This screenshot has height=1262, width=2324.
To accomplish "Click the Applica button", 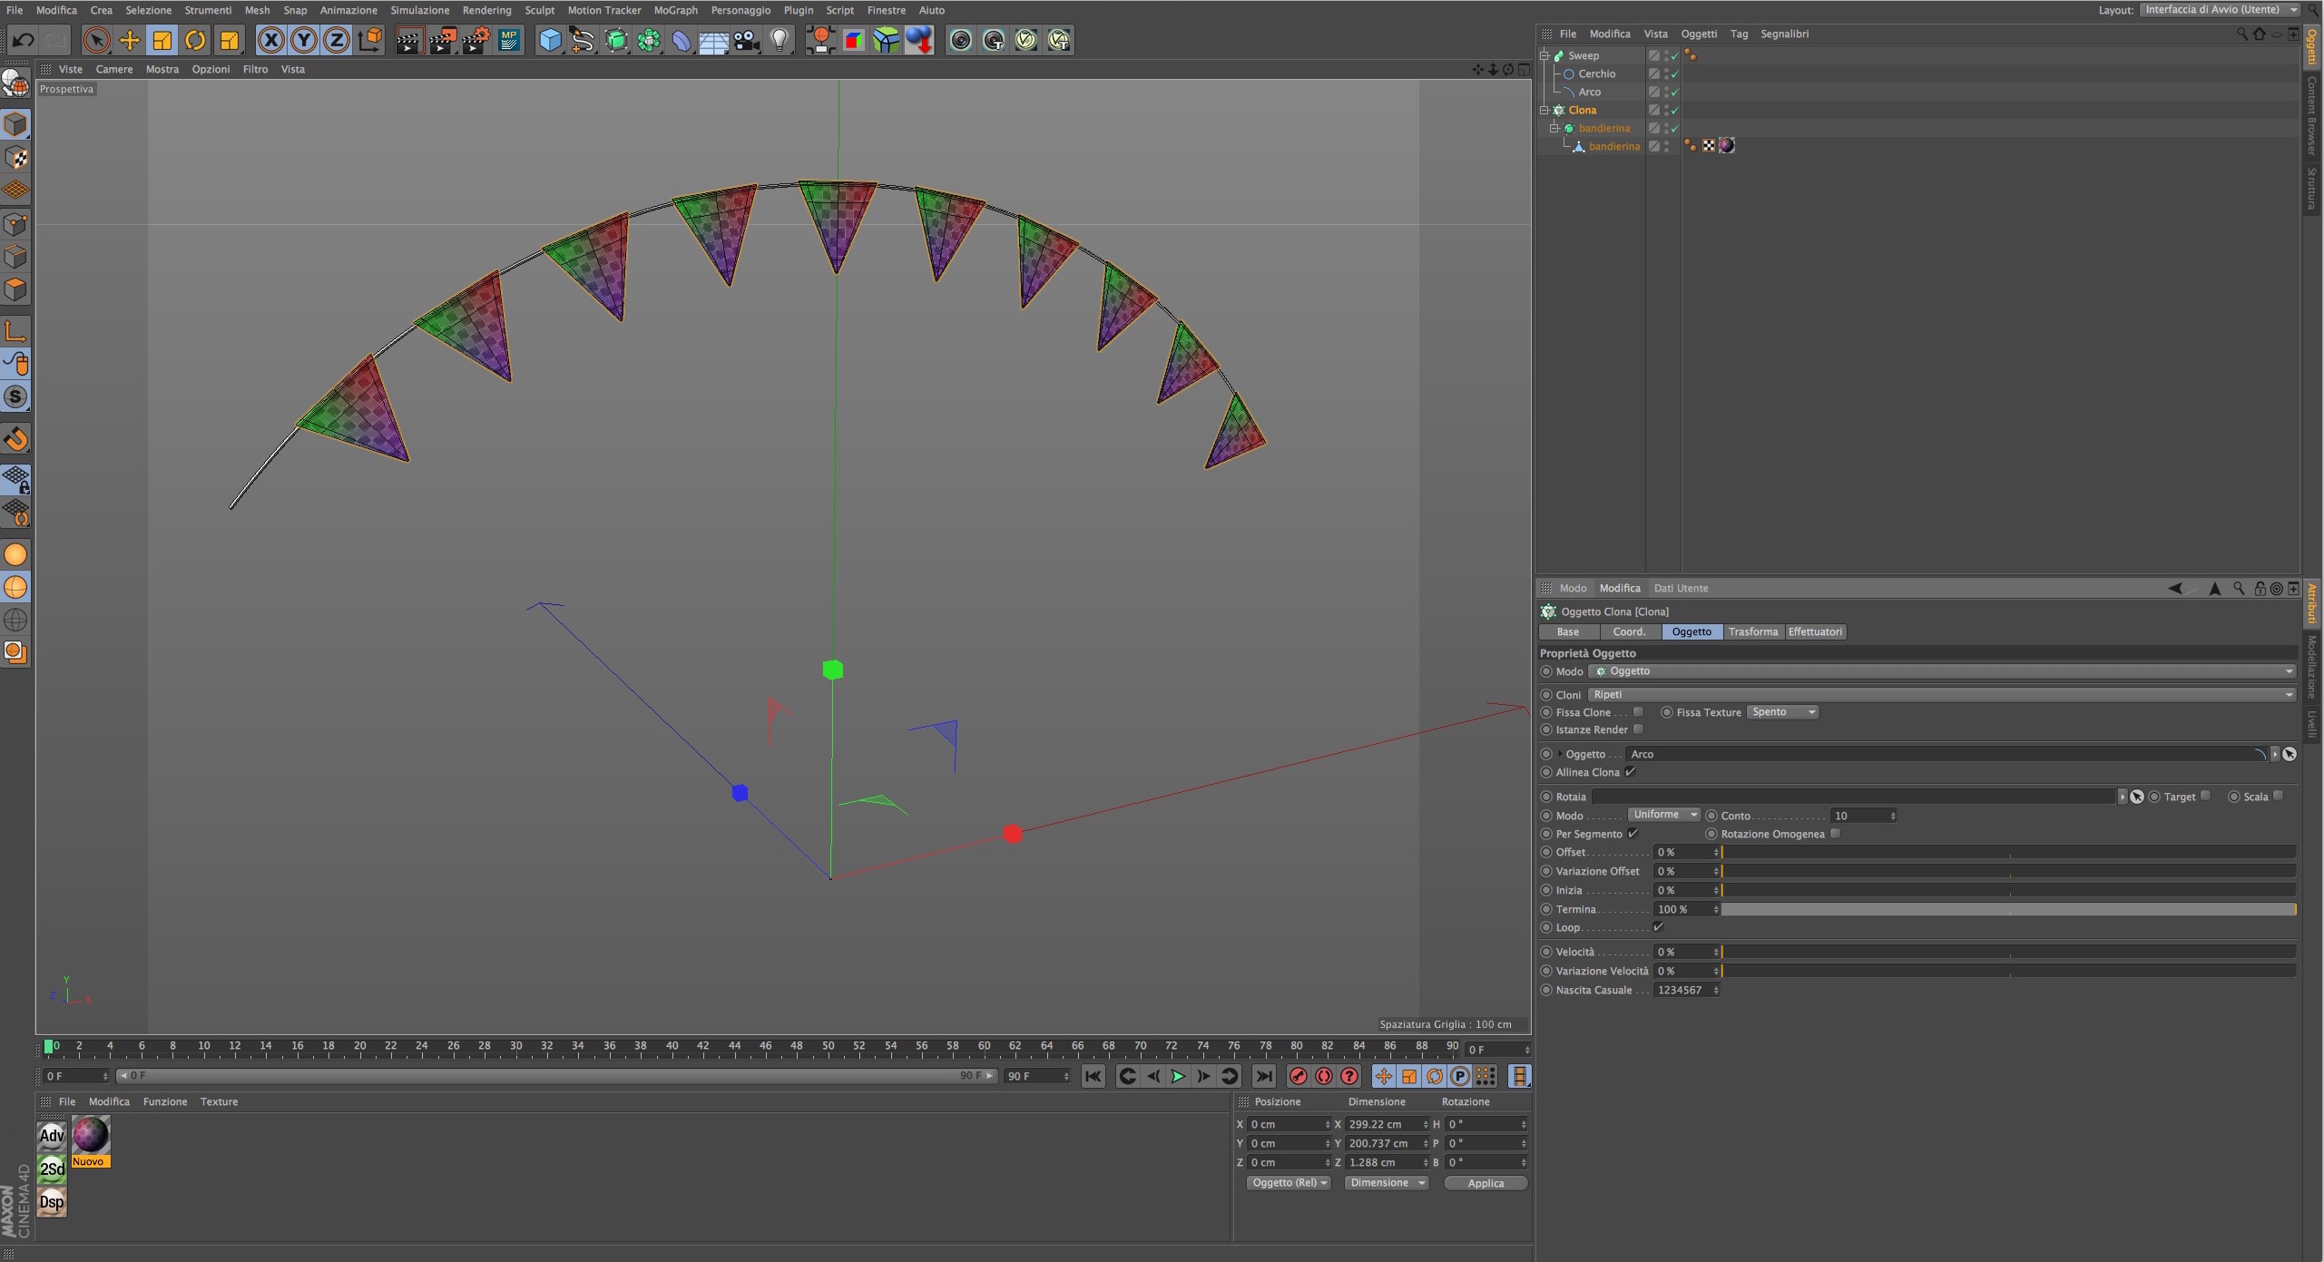I will [1485, 1183].
